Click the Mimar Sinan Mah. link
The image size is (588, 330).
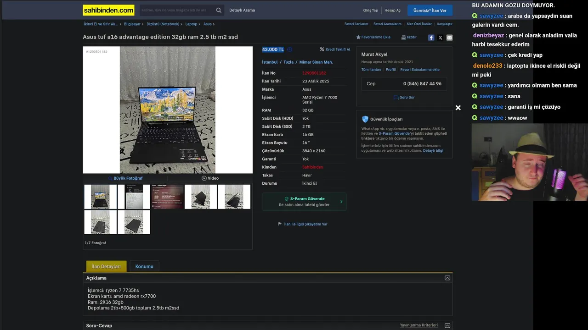coord(316,62)
